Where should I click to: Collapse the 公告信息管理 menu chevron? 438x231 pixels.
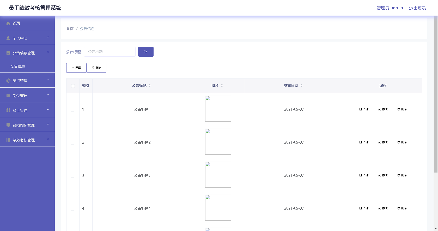click(48, 52)
